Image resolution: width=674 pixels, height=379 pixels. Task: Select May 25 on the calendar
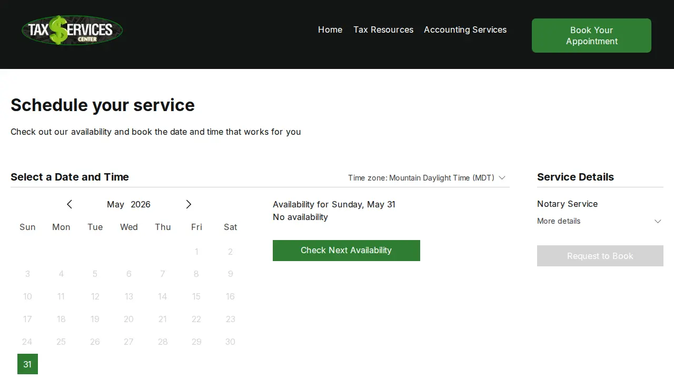coord(61,342)
